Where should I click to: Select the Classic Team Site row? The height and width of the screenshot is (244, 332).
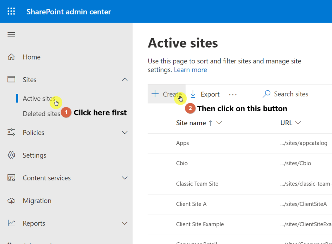point(240,184)
